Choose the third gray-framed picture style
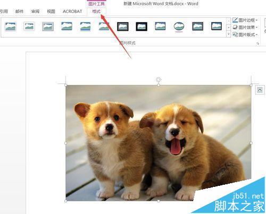The image size is (266, 214). (x=48, y=27)
